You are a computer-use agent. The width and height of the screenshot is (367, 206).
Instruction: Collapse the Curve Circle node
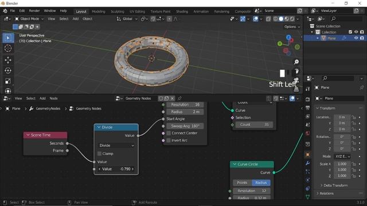(x=235, y=164)
